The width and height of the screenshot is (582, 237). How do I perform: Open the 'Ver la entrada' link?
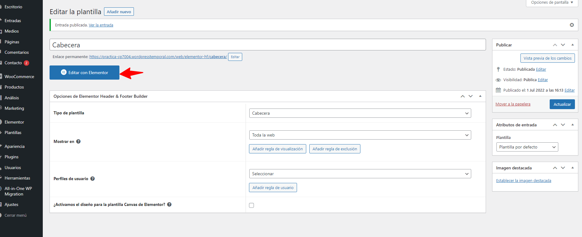[x=101, y=25]
